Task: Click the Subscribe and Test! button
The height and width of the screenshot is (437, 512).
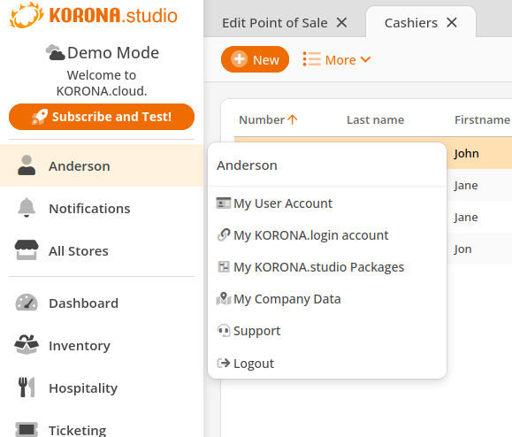Action: 102,117
